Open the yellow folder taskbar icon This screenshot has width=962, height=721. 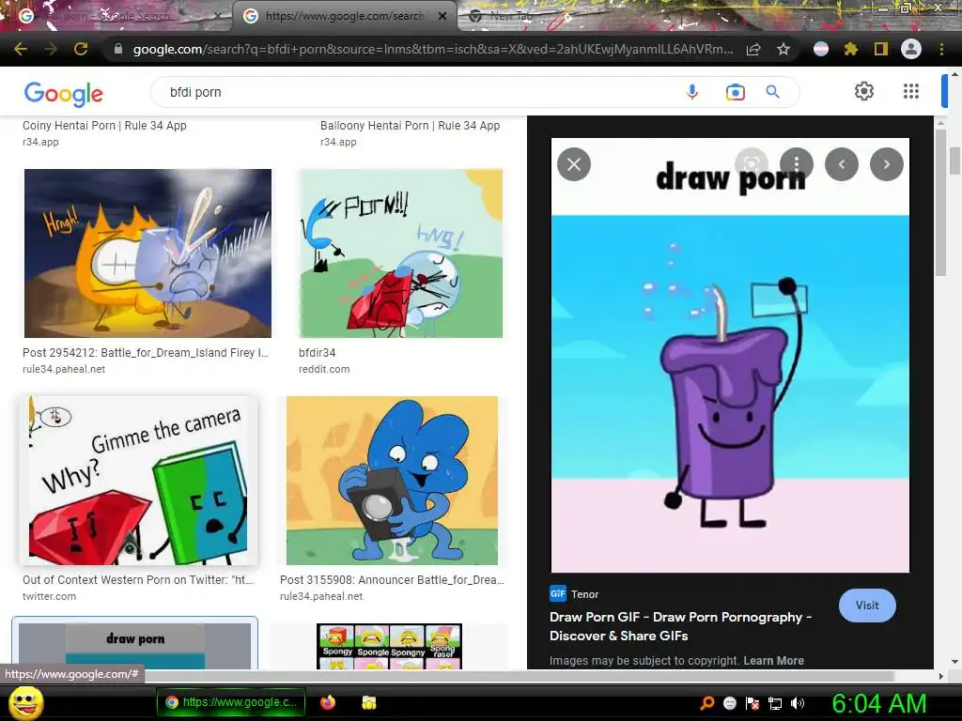tap(368, 702)
